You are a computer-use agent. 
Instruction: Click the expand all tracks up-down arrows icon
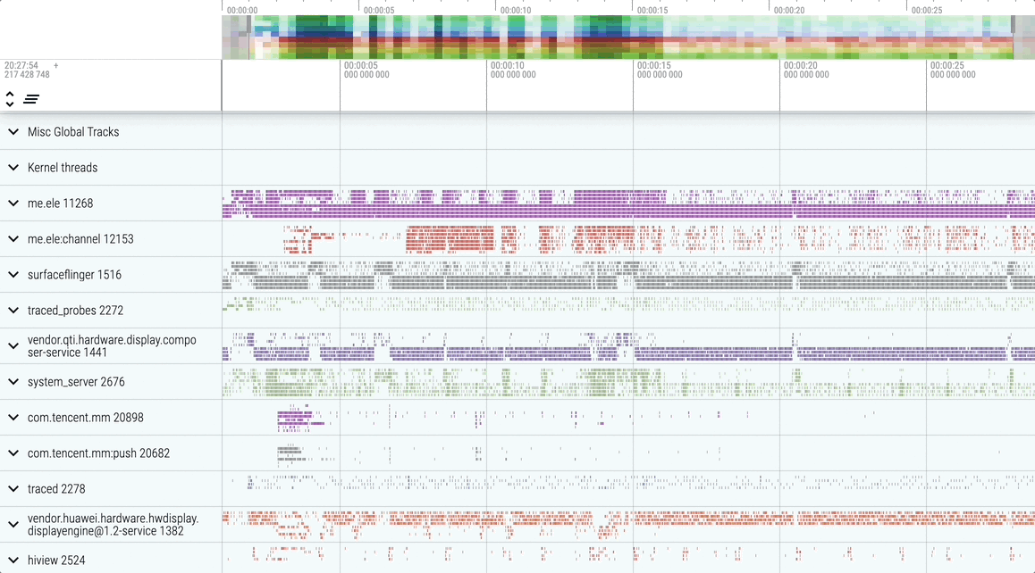(x=10, y=98)
